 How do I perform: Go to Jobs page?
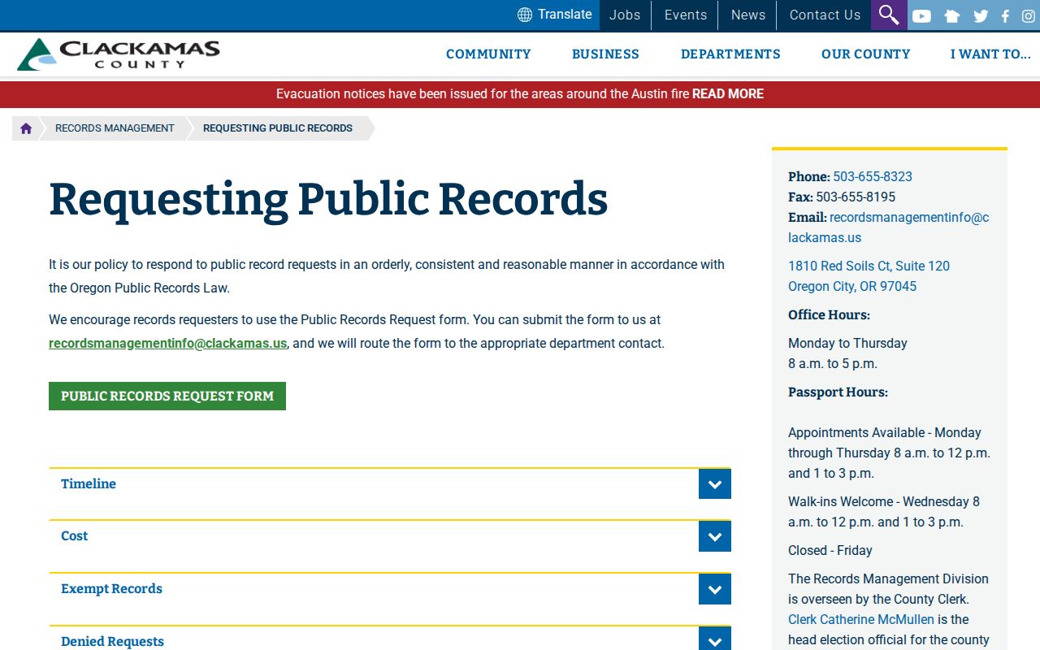(x=625, y=15)
